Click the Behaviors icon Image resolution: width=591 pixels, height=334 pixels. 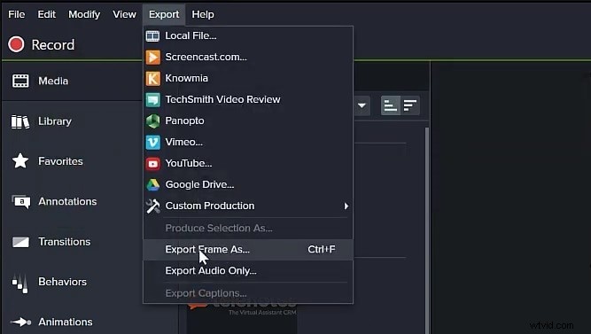[x=20, y=284]
